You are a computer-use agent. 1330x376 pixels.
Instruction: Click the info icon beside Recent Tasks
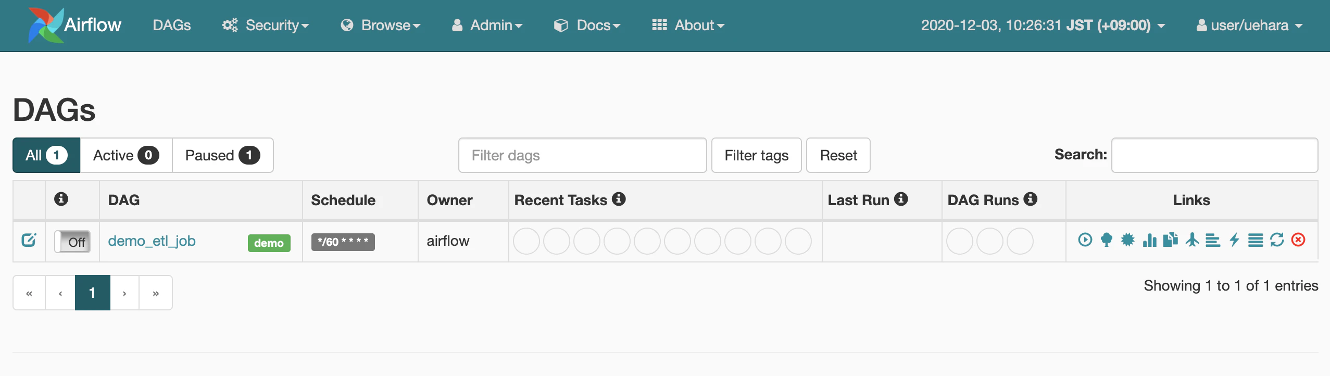(619, 199)
